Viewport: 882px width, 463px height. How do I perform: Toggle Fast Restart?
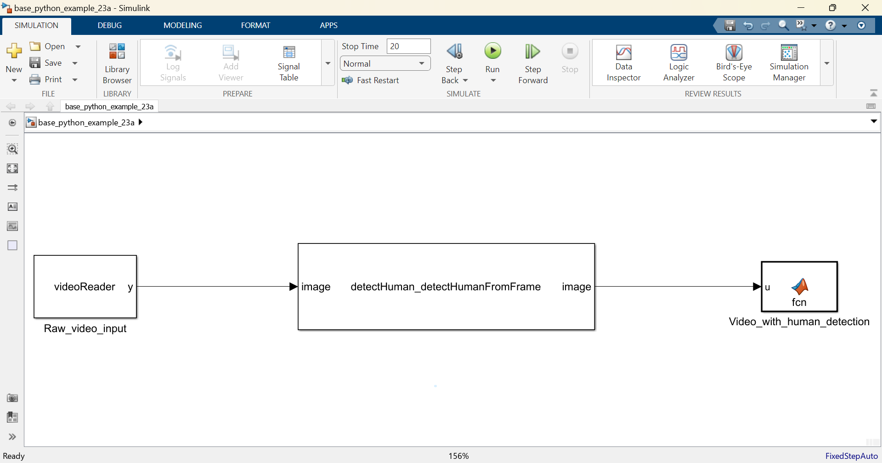click(371, 80)
